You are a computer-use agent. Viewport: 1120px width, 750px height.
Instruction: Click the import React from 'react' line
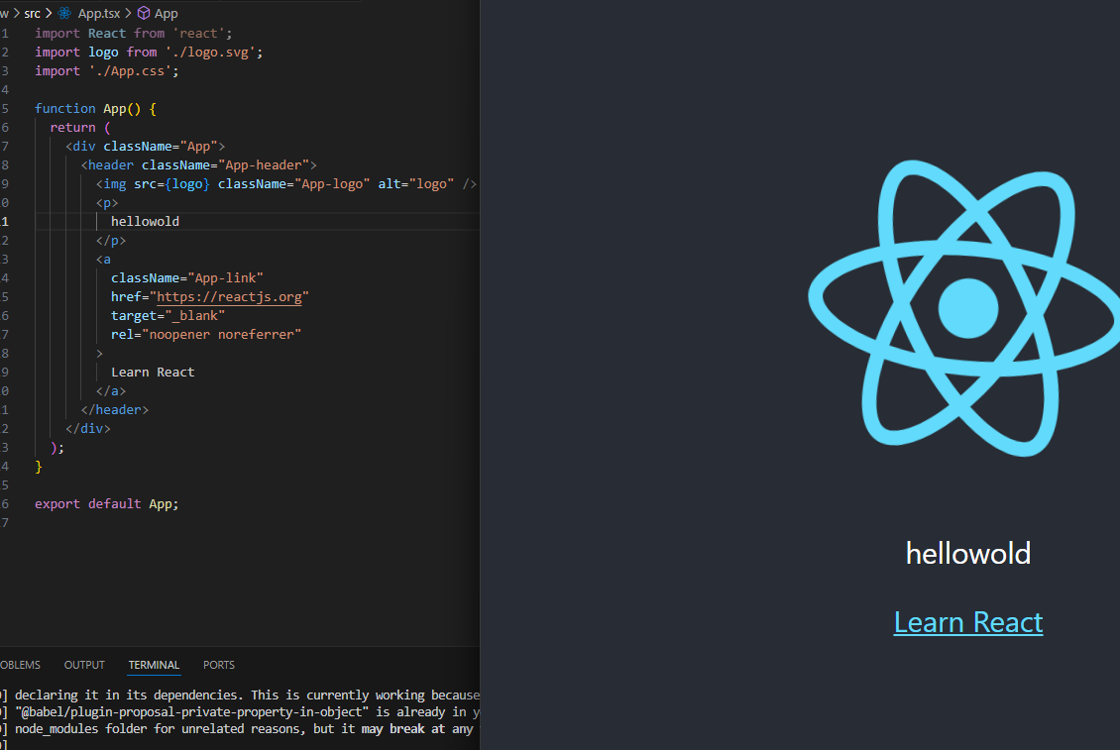pos(133,34)
